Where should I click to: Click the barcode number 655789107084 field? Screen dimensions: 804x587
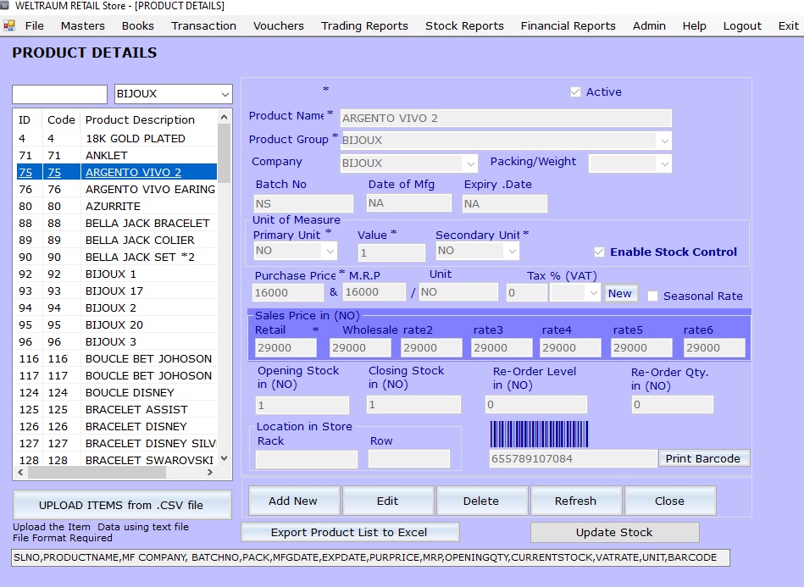[574, 458]
